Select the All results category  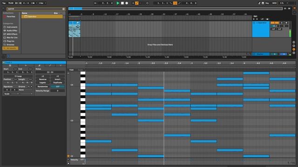click(11, 48)
